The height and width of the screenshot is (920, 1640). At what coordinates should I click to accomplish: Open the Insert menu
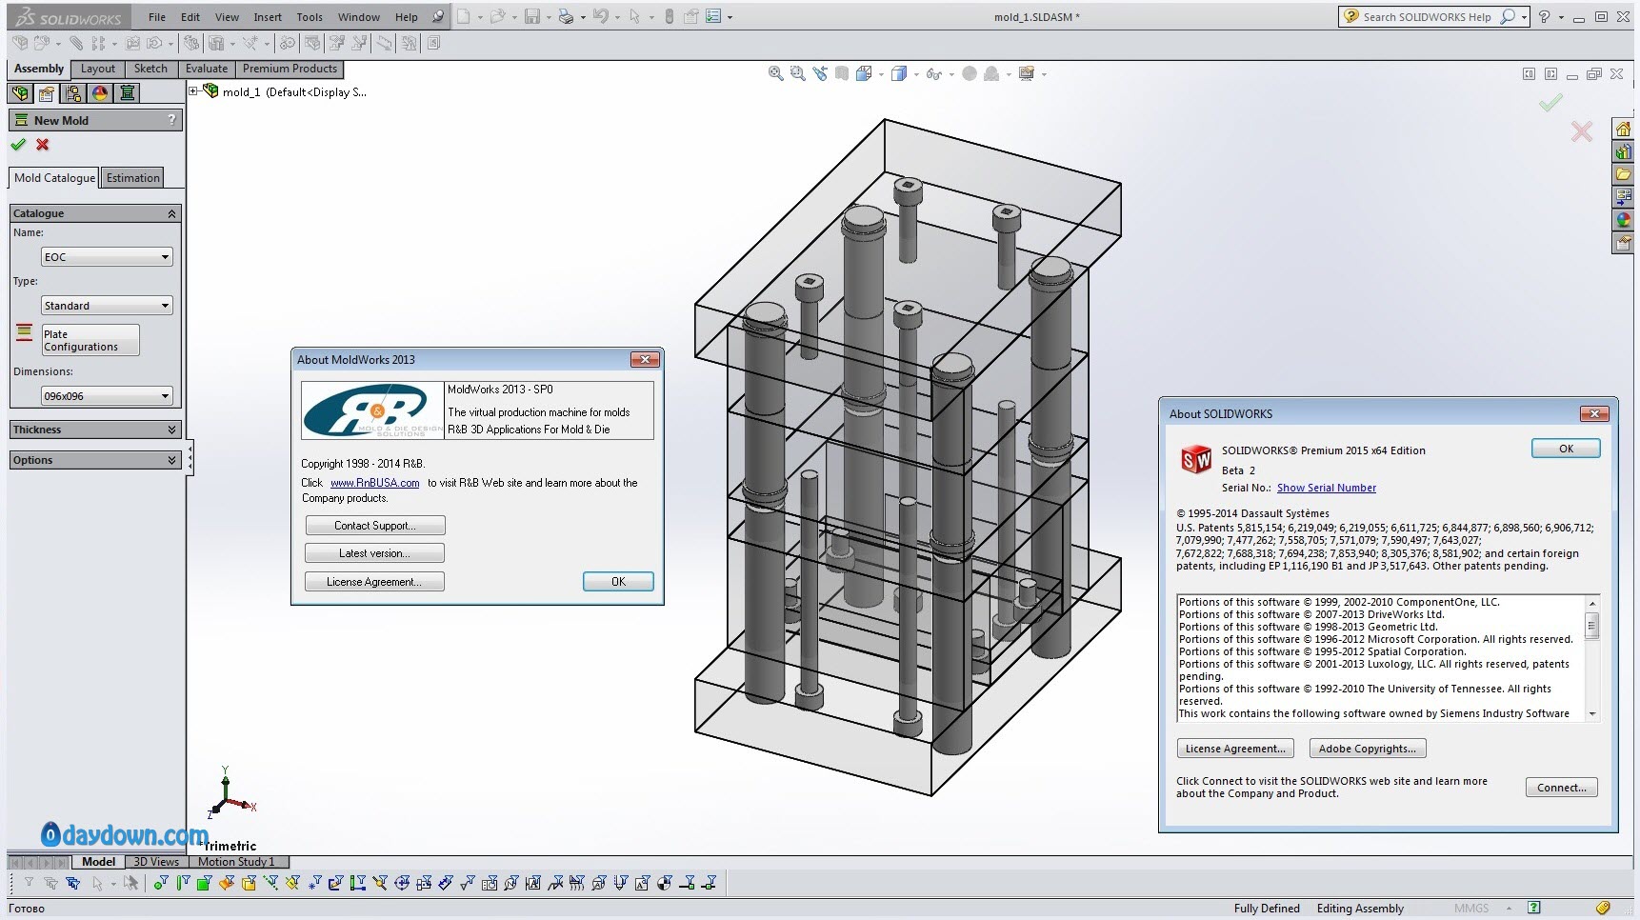point(268,17)
